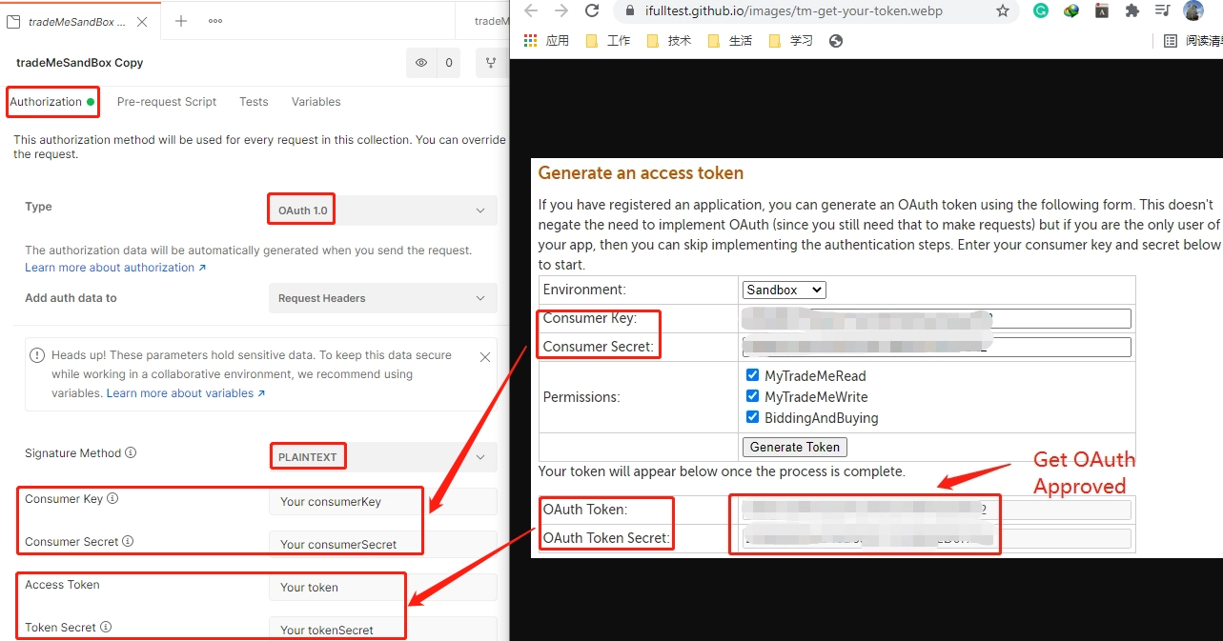Image resolution: width=1223 pixels, height=641 pixels.
Task: Open the Type dropdown showing OAuth 1.0
Action: [383, 210]
